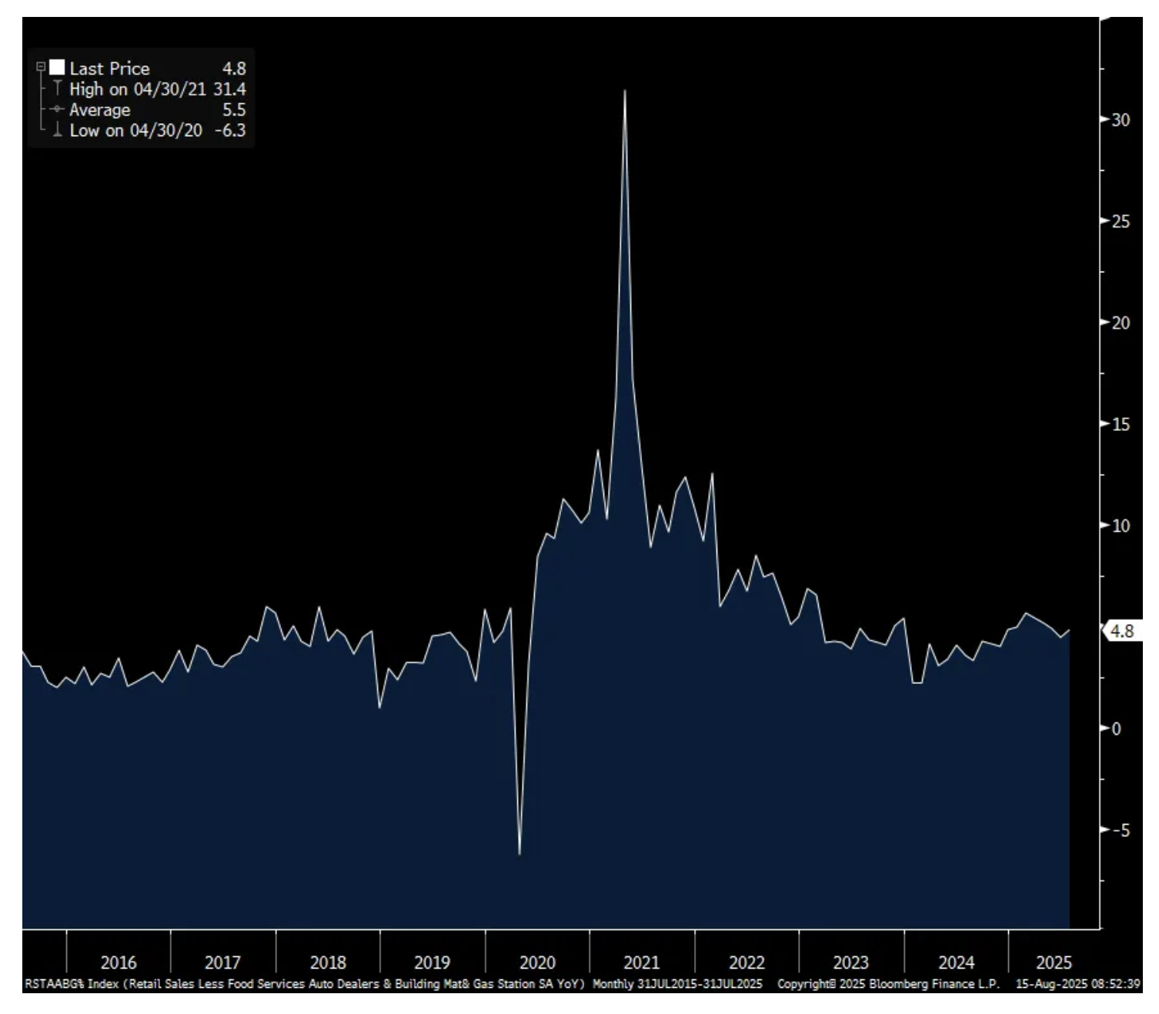
Task: Select the 'High on 04/30/21' legend entry
Action: (138, 89)
